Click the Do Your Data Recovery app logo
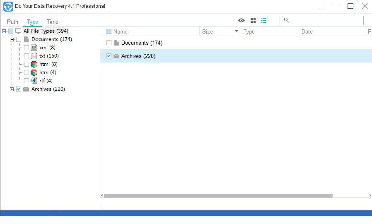The width and height of the screenshot is (372, 224). point(8,6)
